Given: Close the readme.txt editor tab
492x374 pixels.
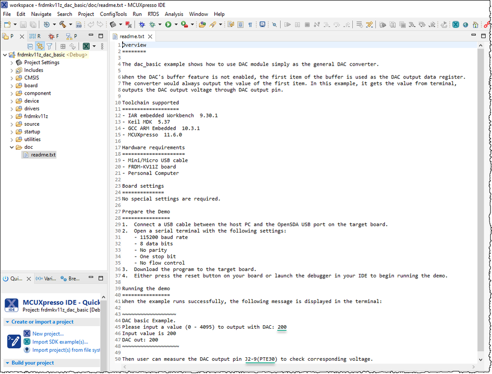Looking at the screenshot, I should click(x=150, y=36).
